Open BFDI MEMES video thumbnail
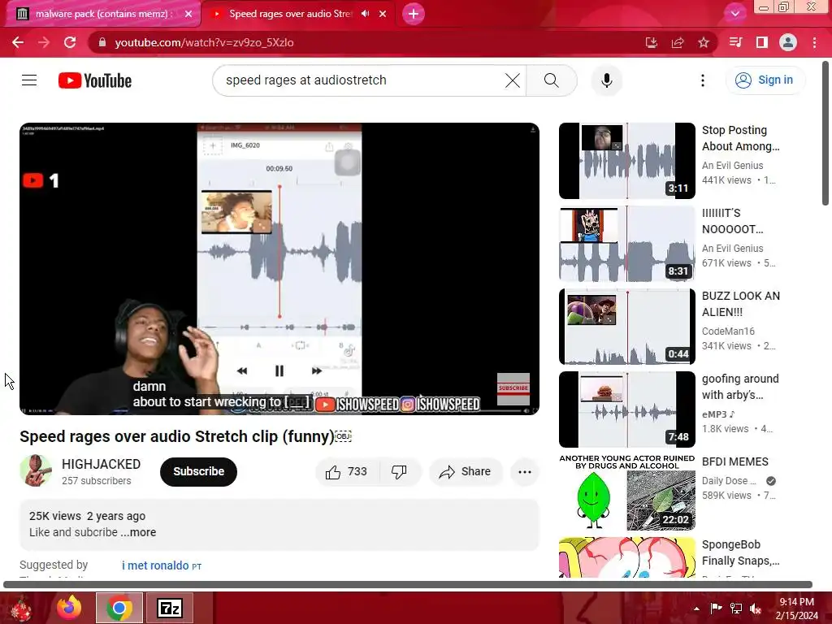Image resolution: width=832 pixels, height=624 pixels. click(x=626, y=492)
